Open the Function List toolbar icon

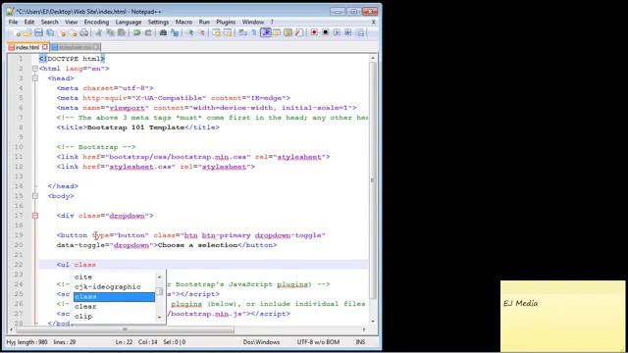coord(298,32)
